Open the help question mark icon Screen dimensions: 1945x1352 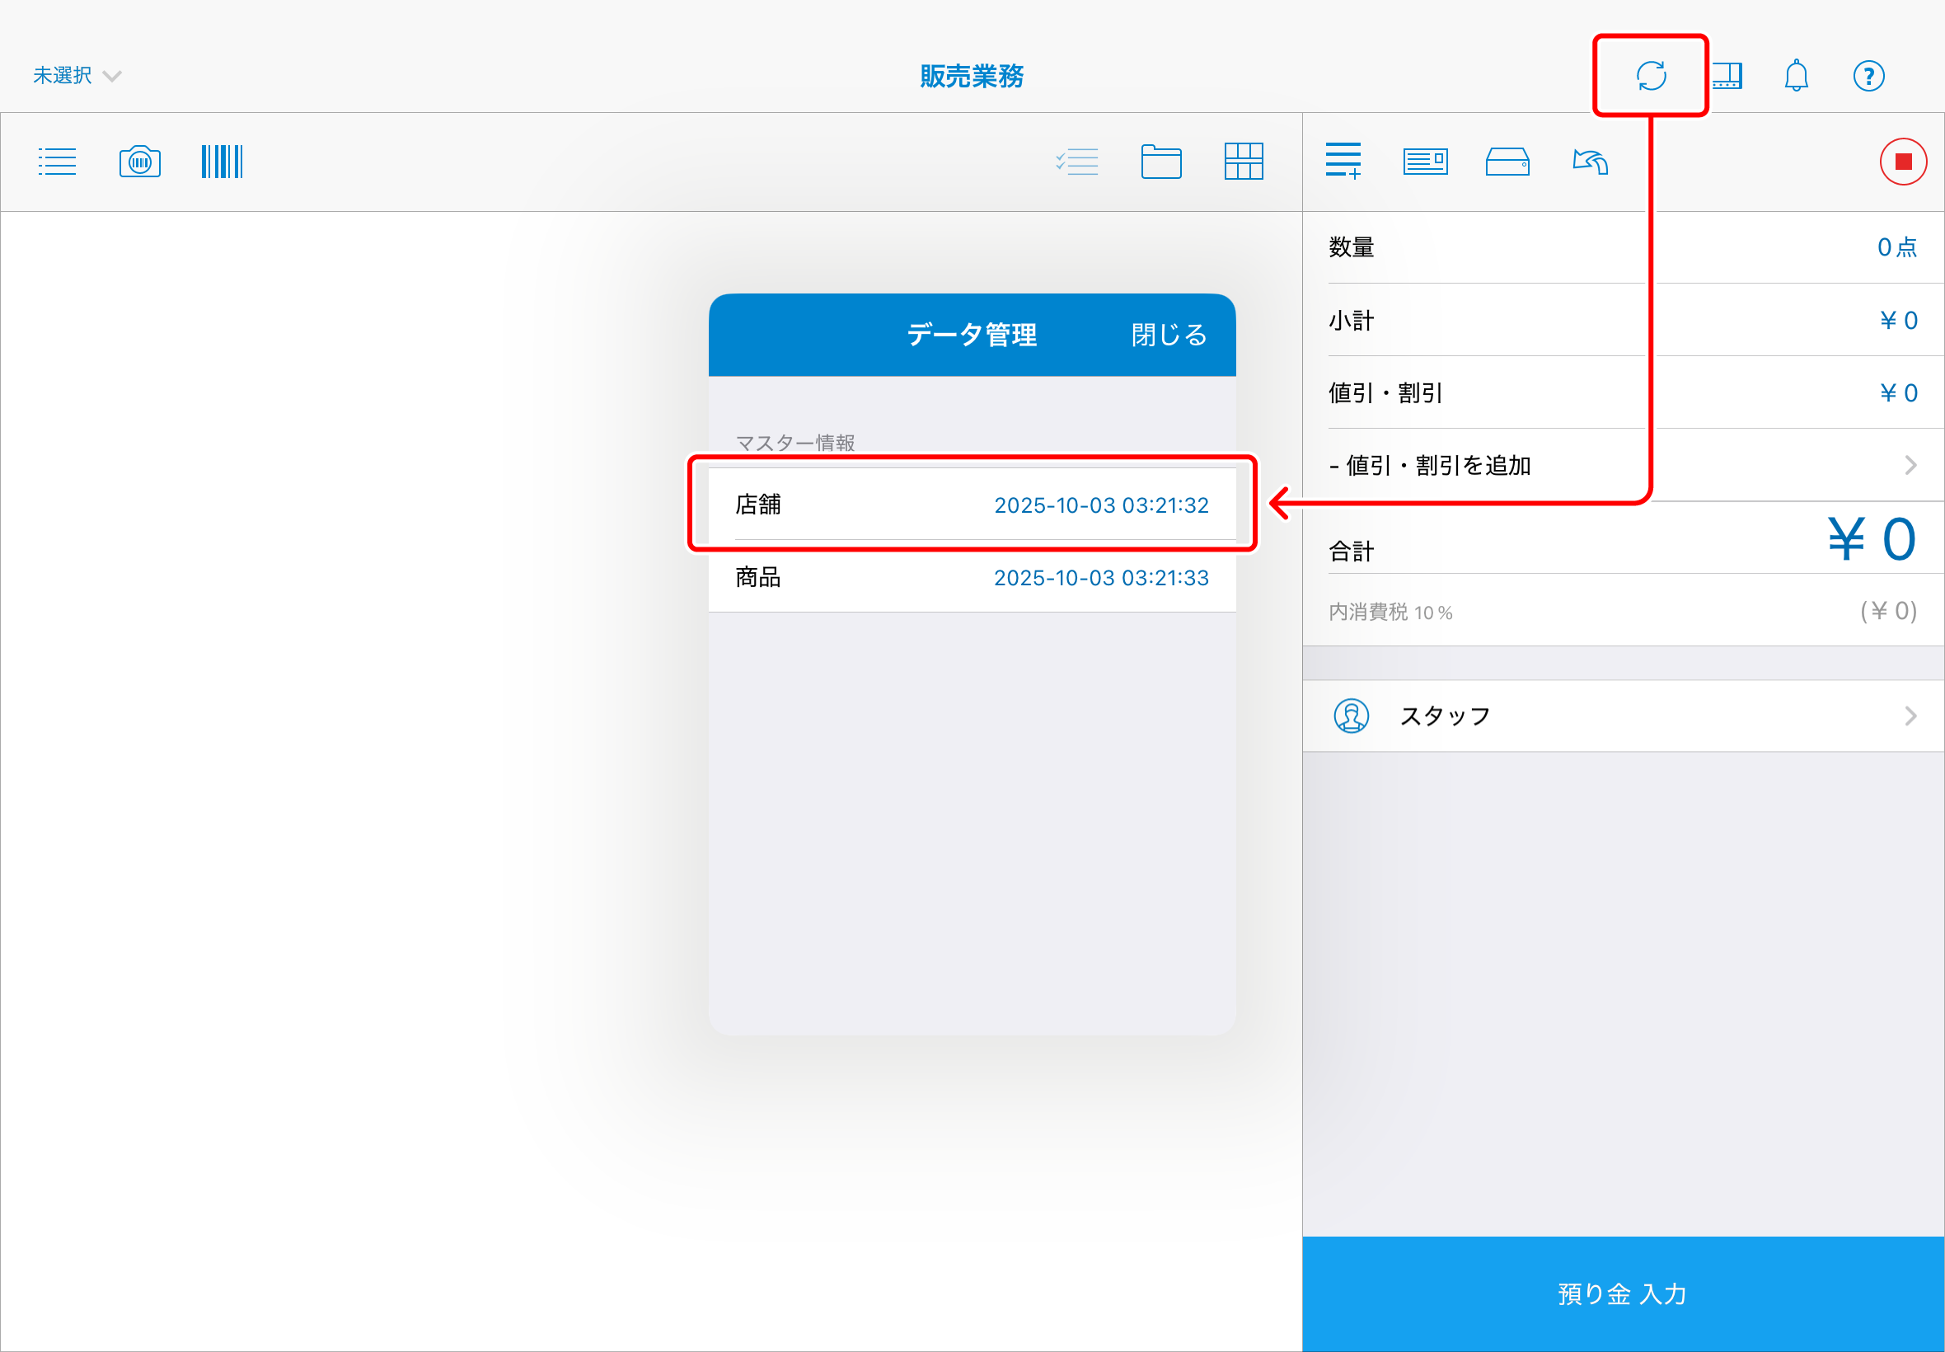pyautogui.click(x=1868, y=75)
